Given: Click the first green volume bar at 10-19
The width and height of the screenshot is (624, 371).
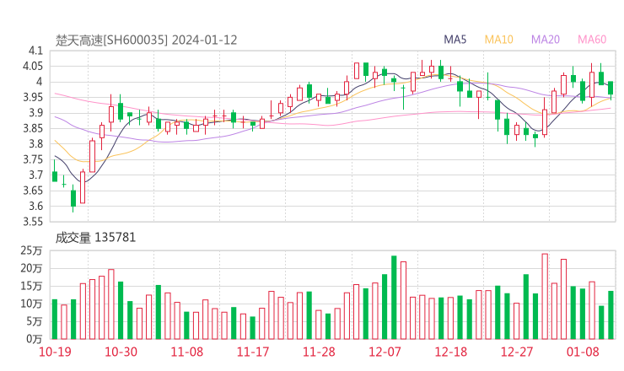Looking at the screenshot, I should point(55,320).
